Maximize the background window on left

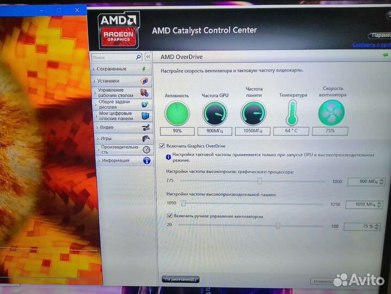pyautogui.click(x=59, y=10)
